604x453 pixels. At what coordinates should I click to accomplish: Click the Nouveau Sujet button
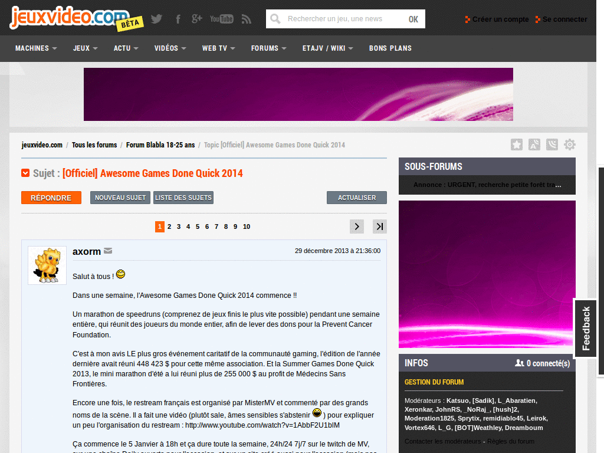[120, 198]
